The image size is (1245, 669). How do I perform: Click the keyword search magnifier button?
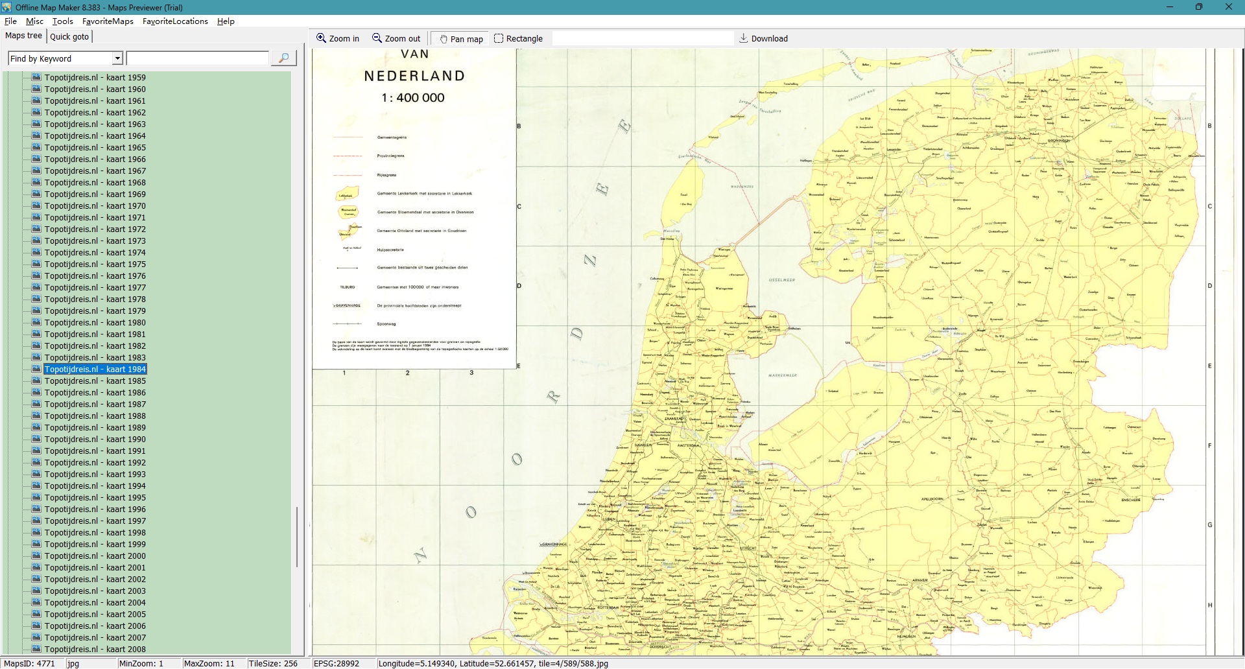pyautogui.click(x=283, y=58)
